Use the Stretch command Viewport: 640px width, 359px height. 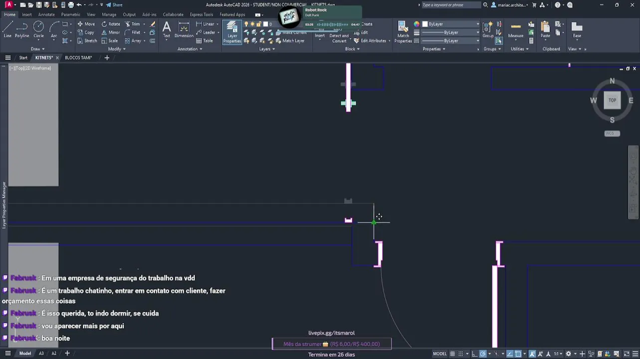[87, 41]
